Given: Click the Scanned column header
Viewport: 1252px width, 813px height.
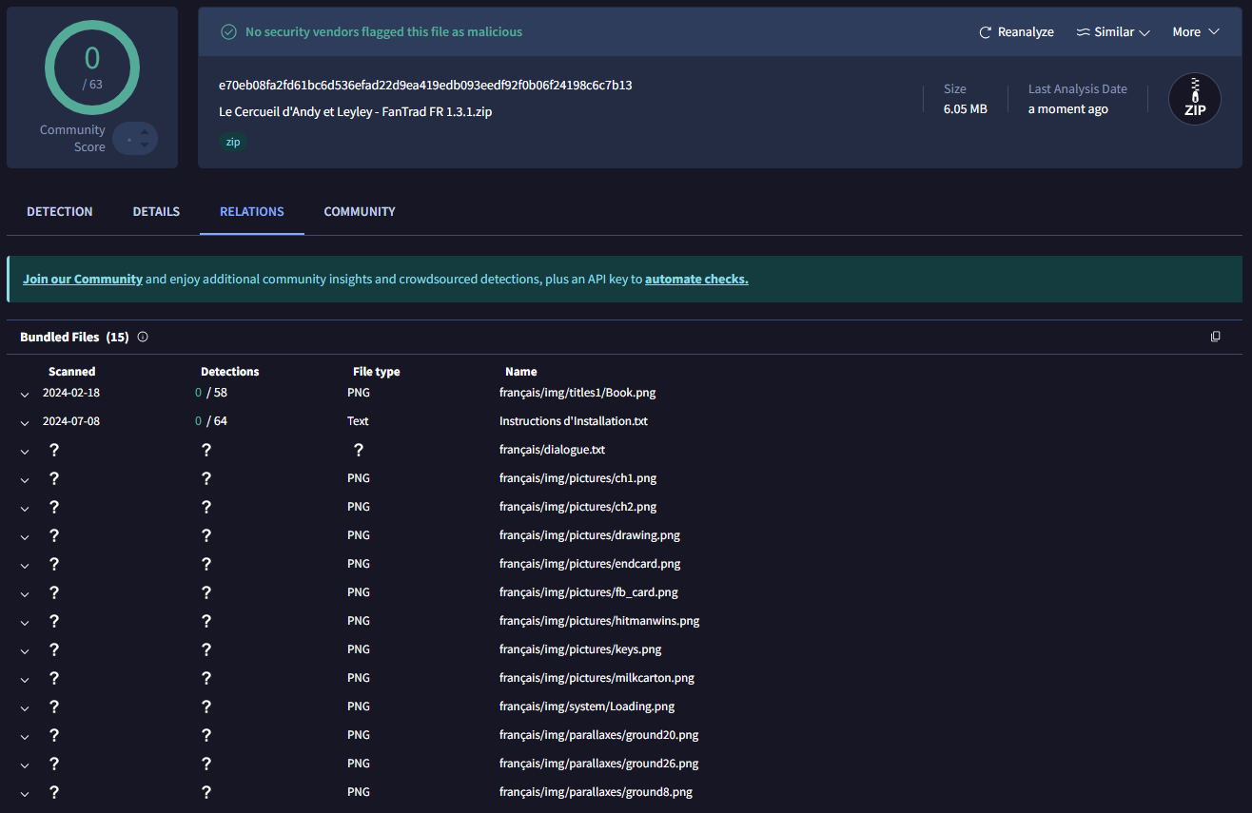Looking at the screenshot, I should [72, 372].
